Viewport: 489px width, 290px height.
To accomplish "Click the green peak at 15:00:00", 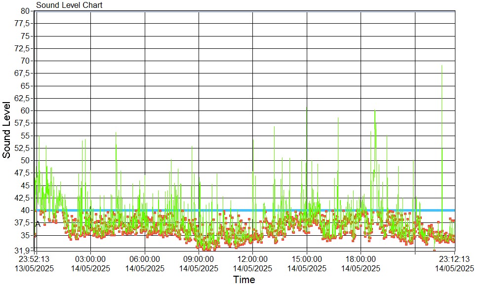I will point(307,109).
